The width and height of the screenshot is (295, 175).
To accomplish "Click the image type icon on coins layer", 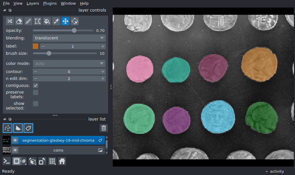I will tap(100, 150).
